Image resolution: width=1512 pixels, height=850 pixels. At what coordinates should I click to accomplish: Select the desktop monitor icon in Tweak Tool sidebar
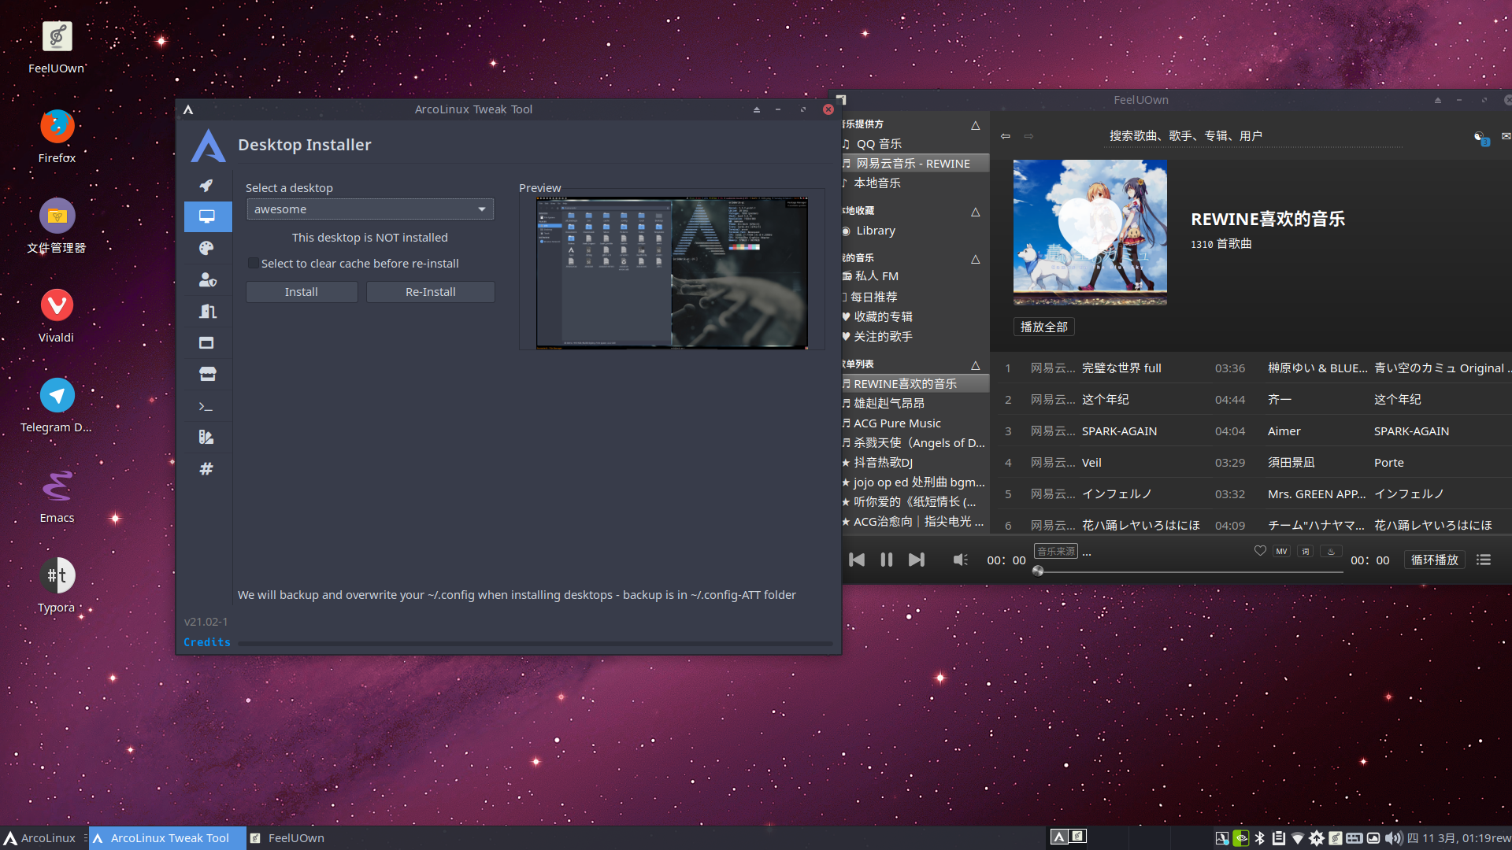(x=207, y=216)
